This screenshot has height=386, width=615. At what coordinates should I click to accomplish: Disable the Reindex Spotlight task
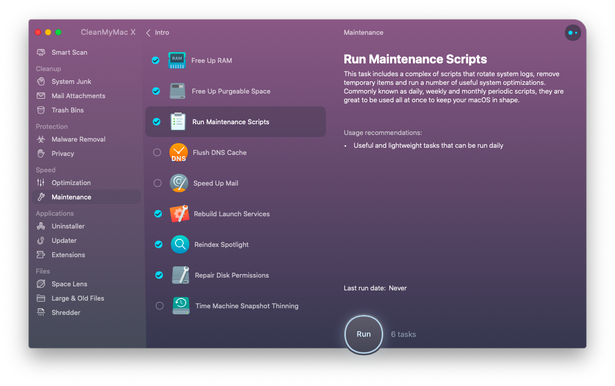(156, 244)
